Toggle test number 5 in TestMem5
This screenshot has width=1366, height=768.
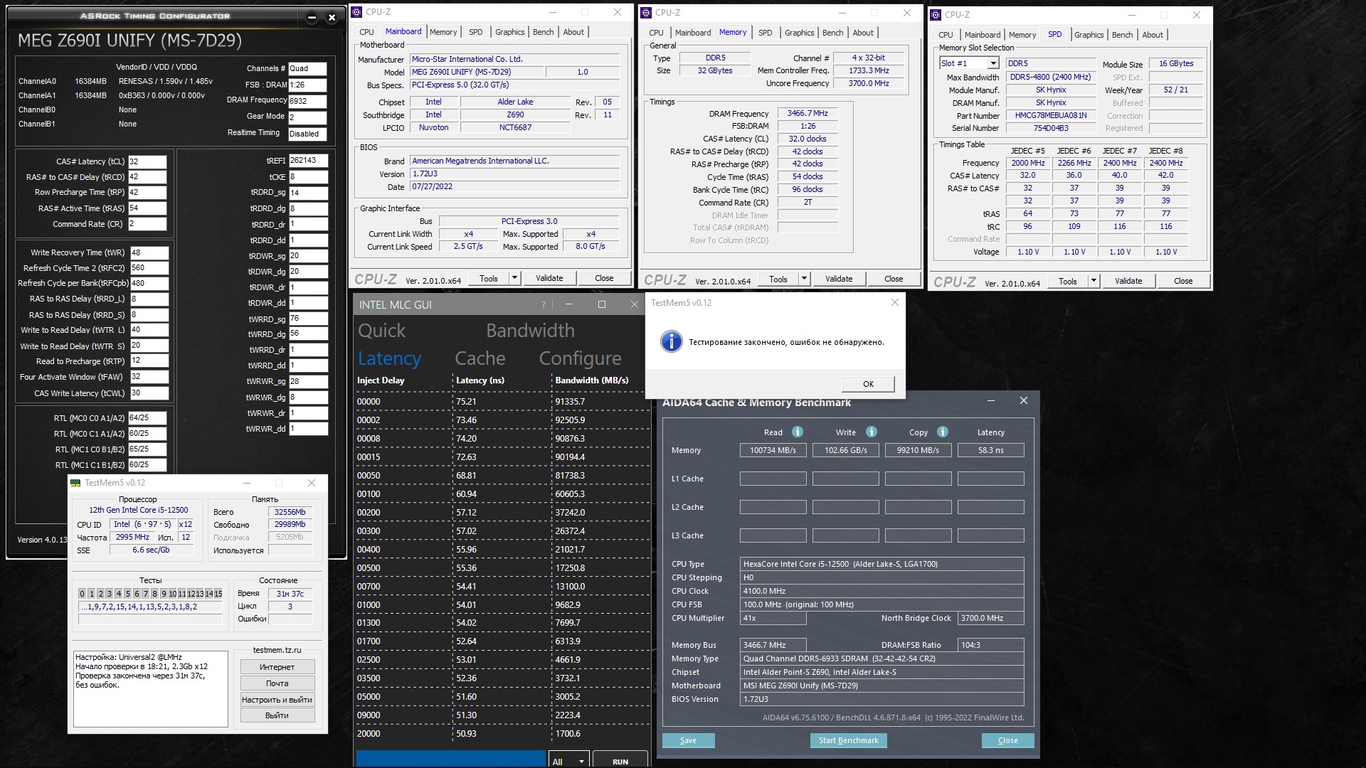coord(127,594)
